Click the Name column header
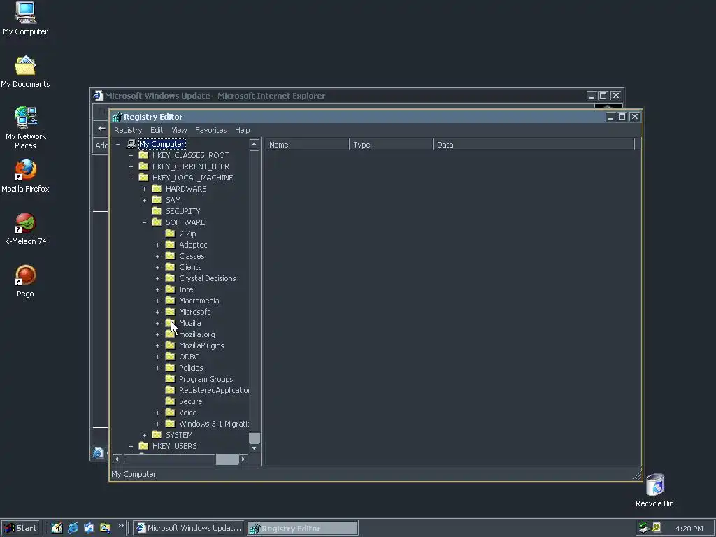This screenshot has width=716, height=537. click(307, 145)
